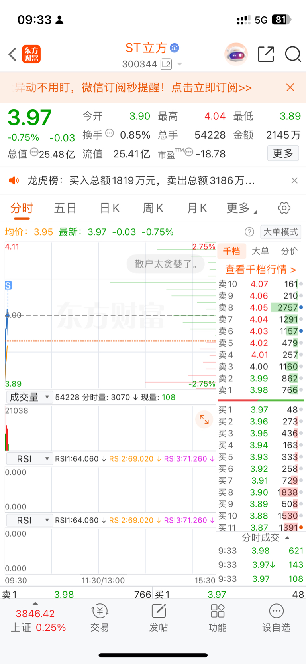Screen dimensions: 306x664
Task: Tap the enterprise badge beside ST立方
Action: click(x=175, y=48)
